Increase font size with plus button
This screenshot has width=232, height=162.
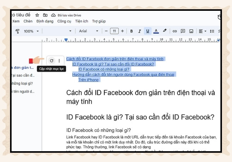pos(122,31)
